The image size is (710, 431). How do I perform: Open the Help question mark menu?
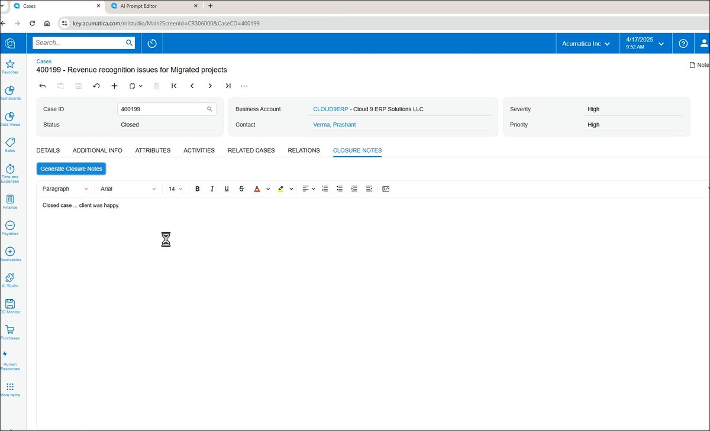(x=683, y=43)
